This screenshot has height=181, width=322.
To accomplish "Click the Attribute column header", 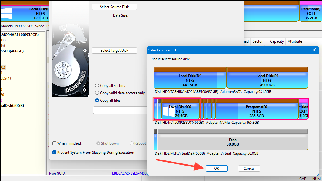I will click(295, 41).
